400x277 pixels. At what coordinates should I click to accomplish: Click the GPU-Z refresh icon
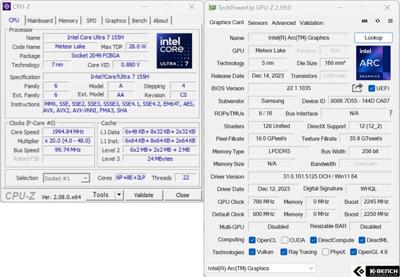(x=378, y=21)
